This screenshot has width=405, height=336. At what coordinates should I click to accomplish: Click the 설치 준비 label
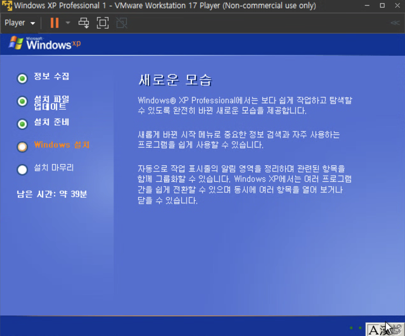52,122
